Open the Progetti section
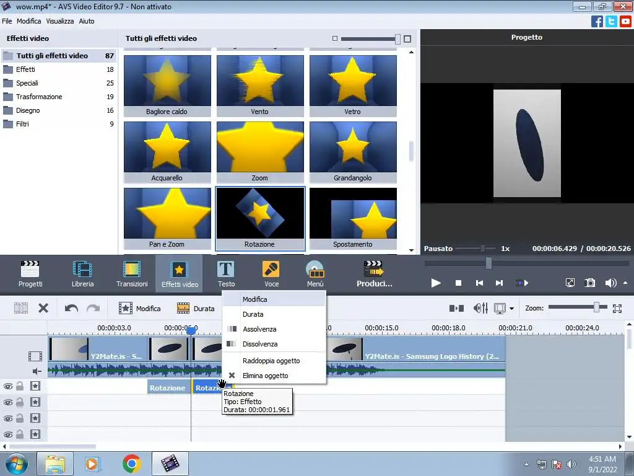This screenshot has height=476, width=634. point(30,274)
